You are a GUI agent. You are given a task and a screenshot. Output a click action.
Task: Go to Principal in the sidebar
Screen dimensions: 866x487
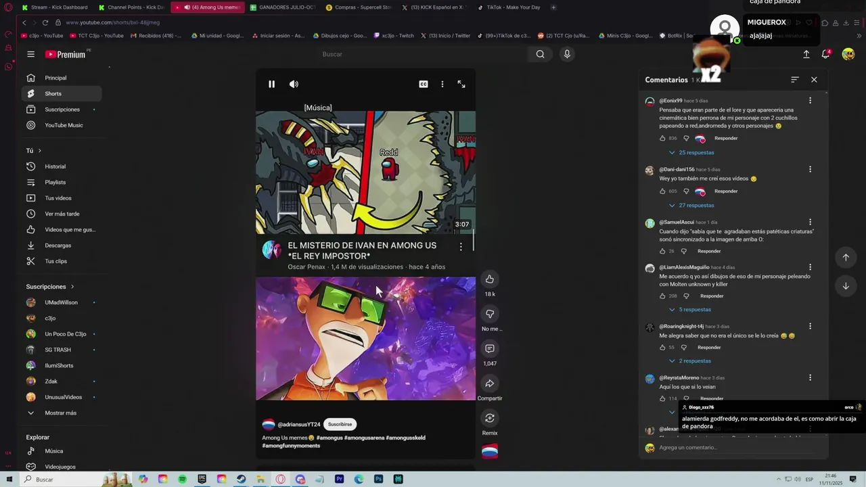click(x=62, y=78)
